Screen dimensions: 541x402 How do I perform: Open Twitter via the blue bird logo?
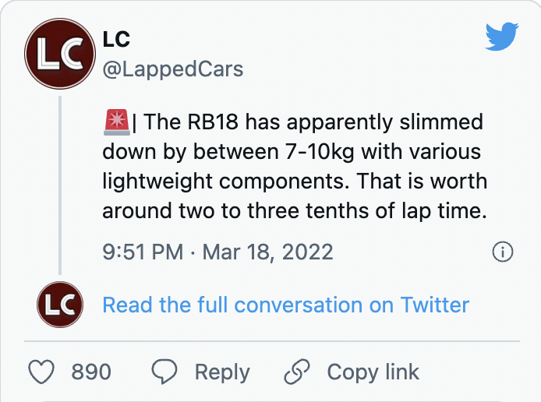coord(502,37)
